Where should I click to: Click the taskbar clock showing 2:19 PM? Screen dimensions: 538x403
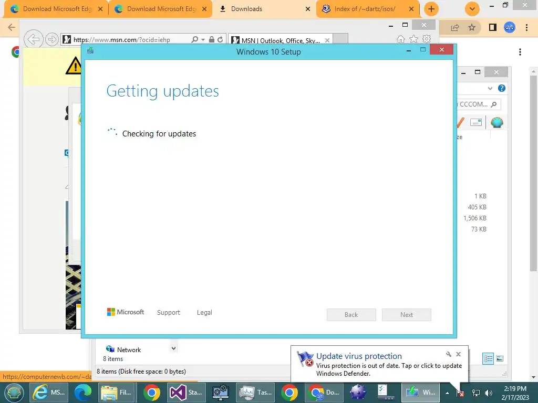click(x=515, y=393)
